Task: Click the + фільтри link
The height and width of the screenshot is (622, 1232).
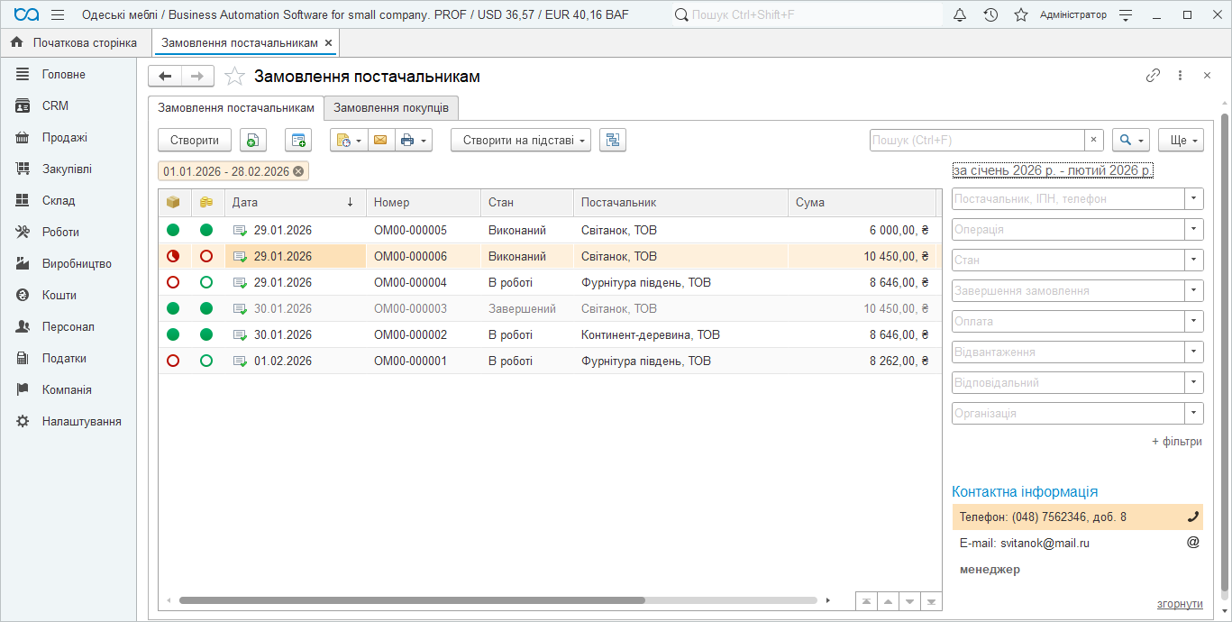Action: point(1176,442)
